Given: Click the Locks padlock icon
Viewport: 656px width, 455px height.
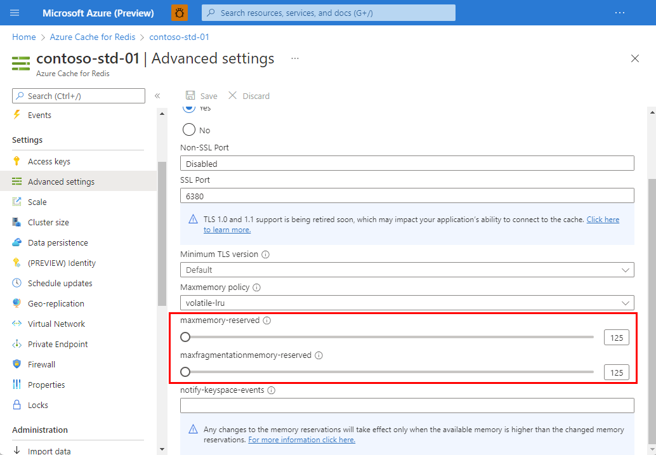Looking at the screenshot, I should (18, 405).
